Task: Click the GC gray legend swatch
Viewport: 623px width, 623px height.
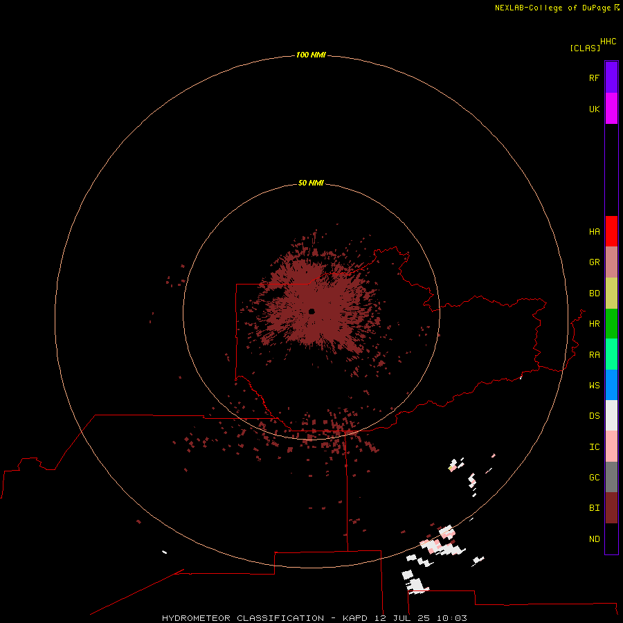Action: click(611, 477)
